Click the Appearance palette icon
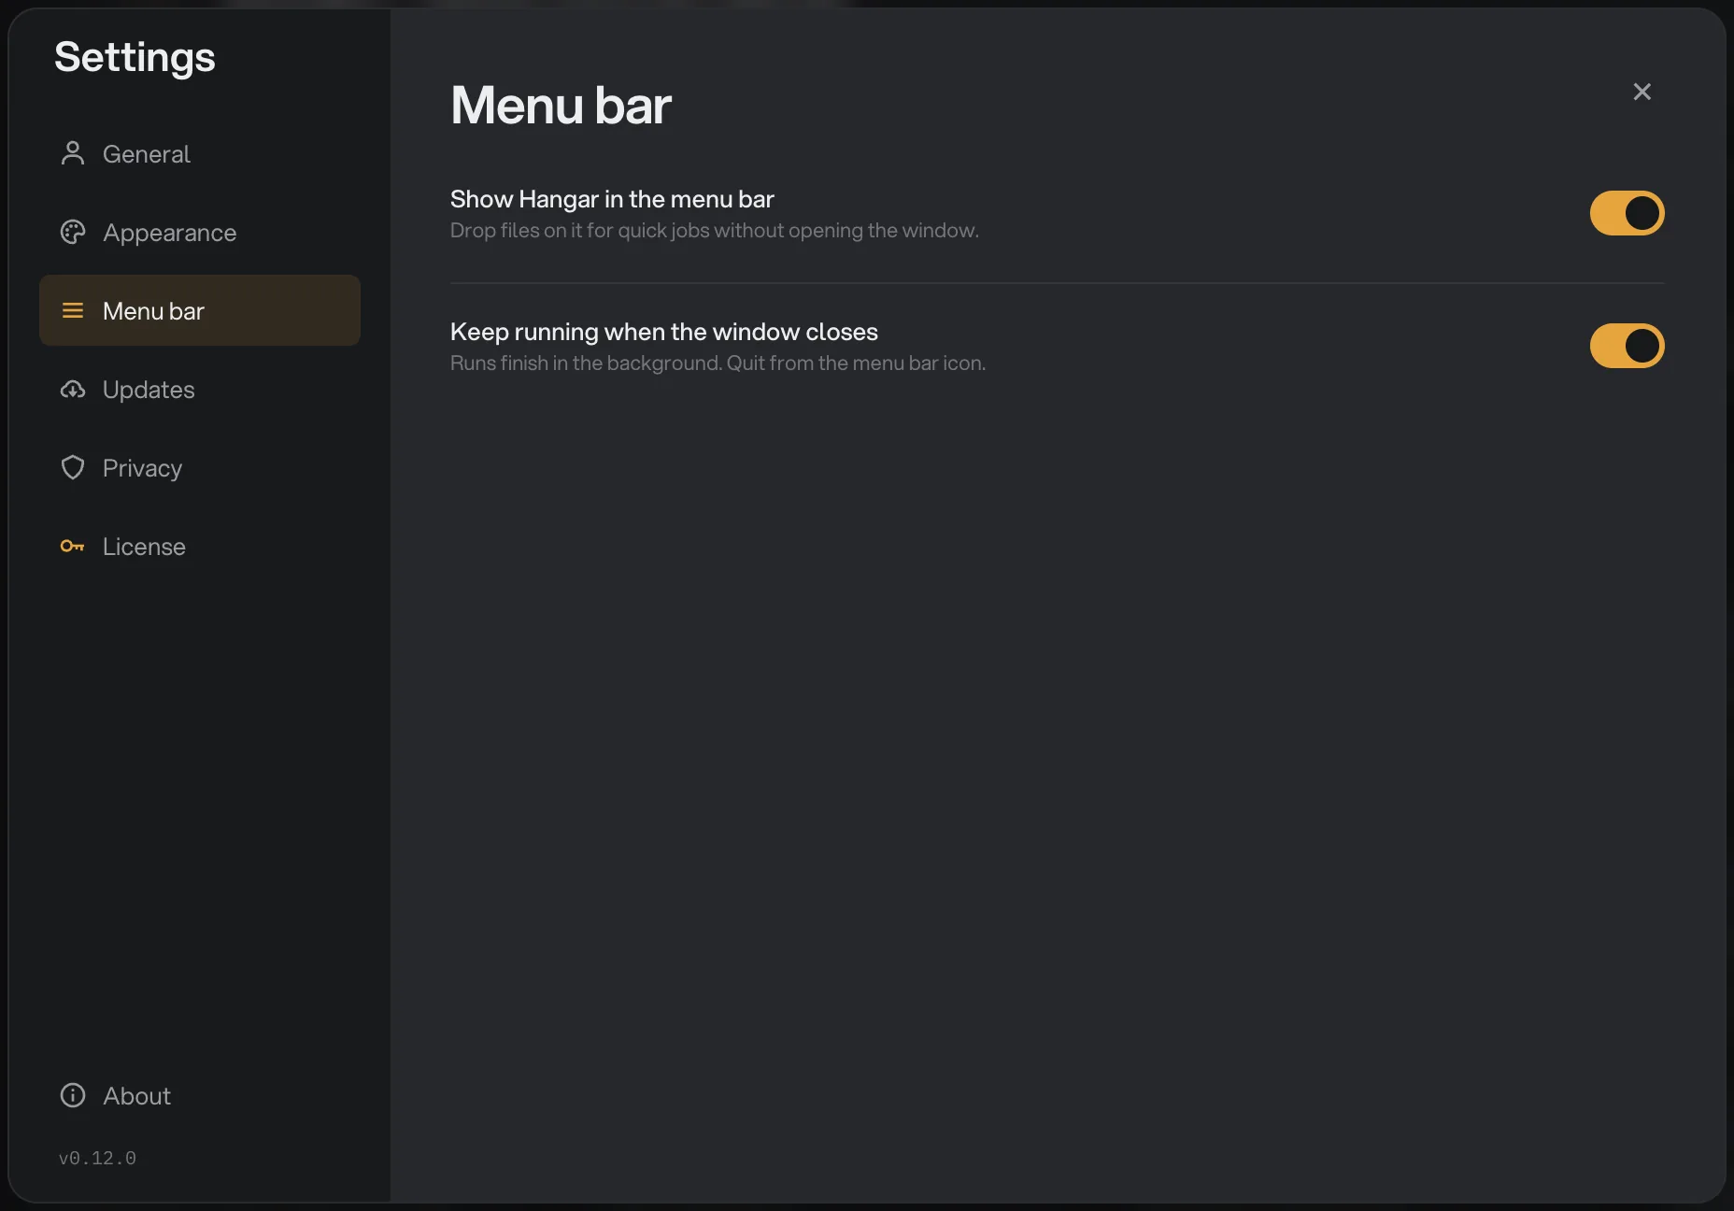The width and height of the screenshot is (1734, 1211). click(x=73, y=232)
